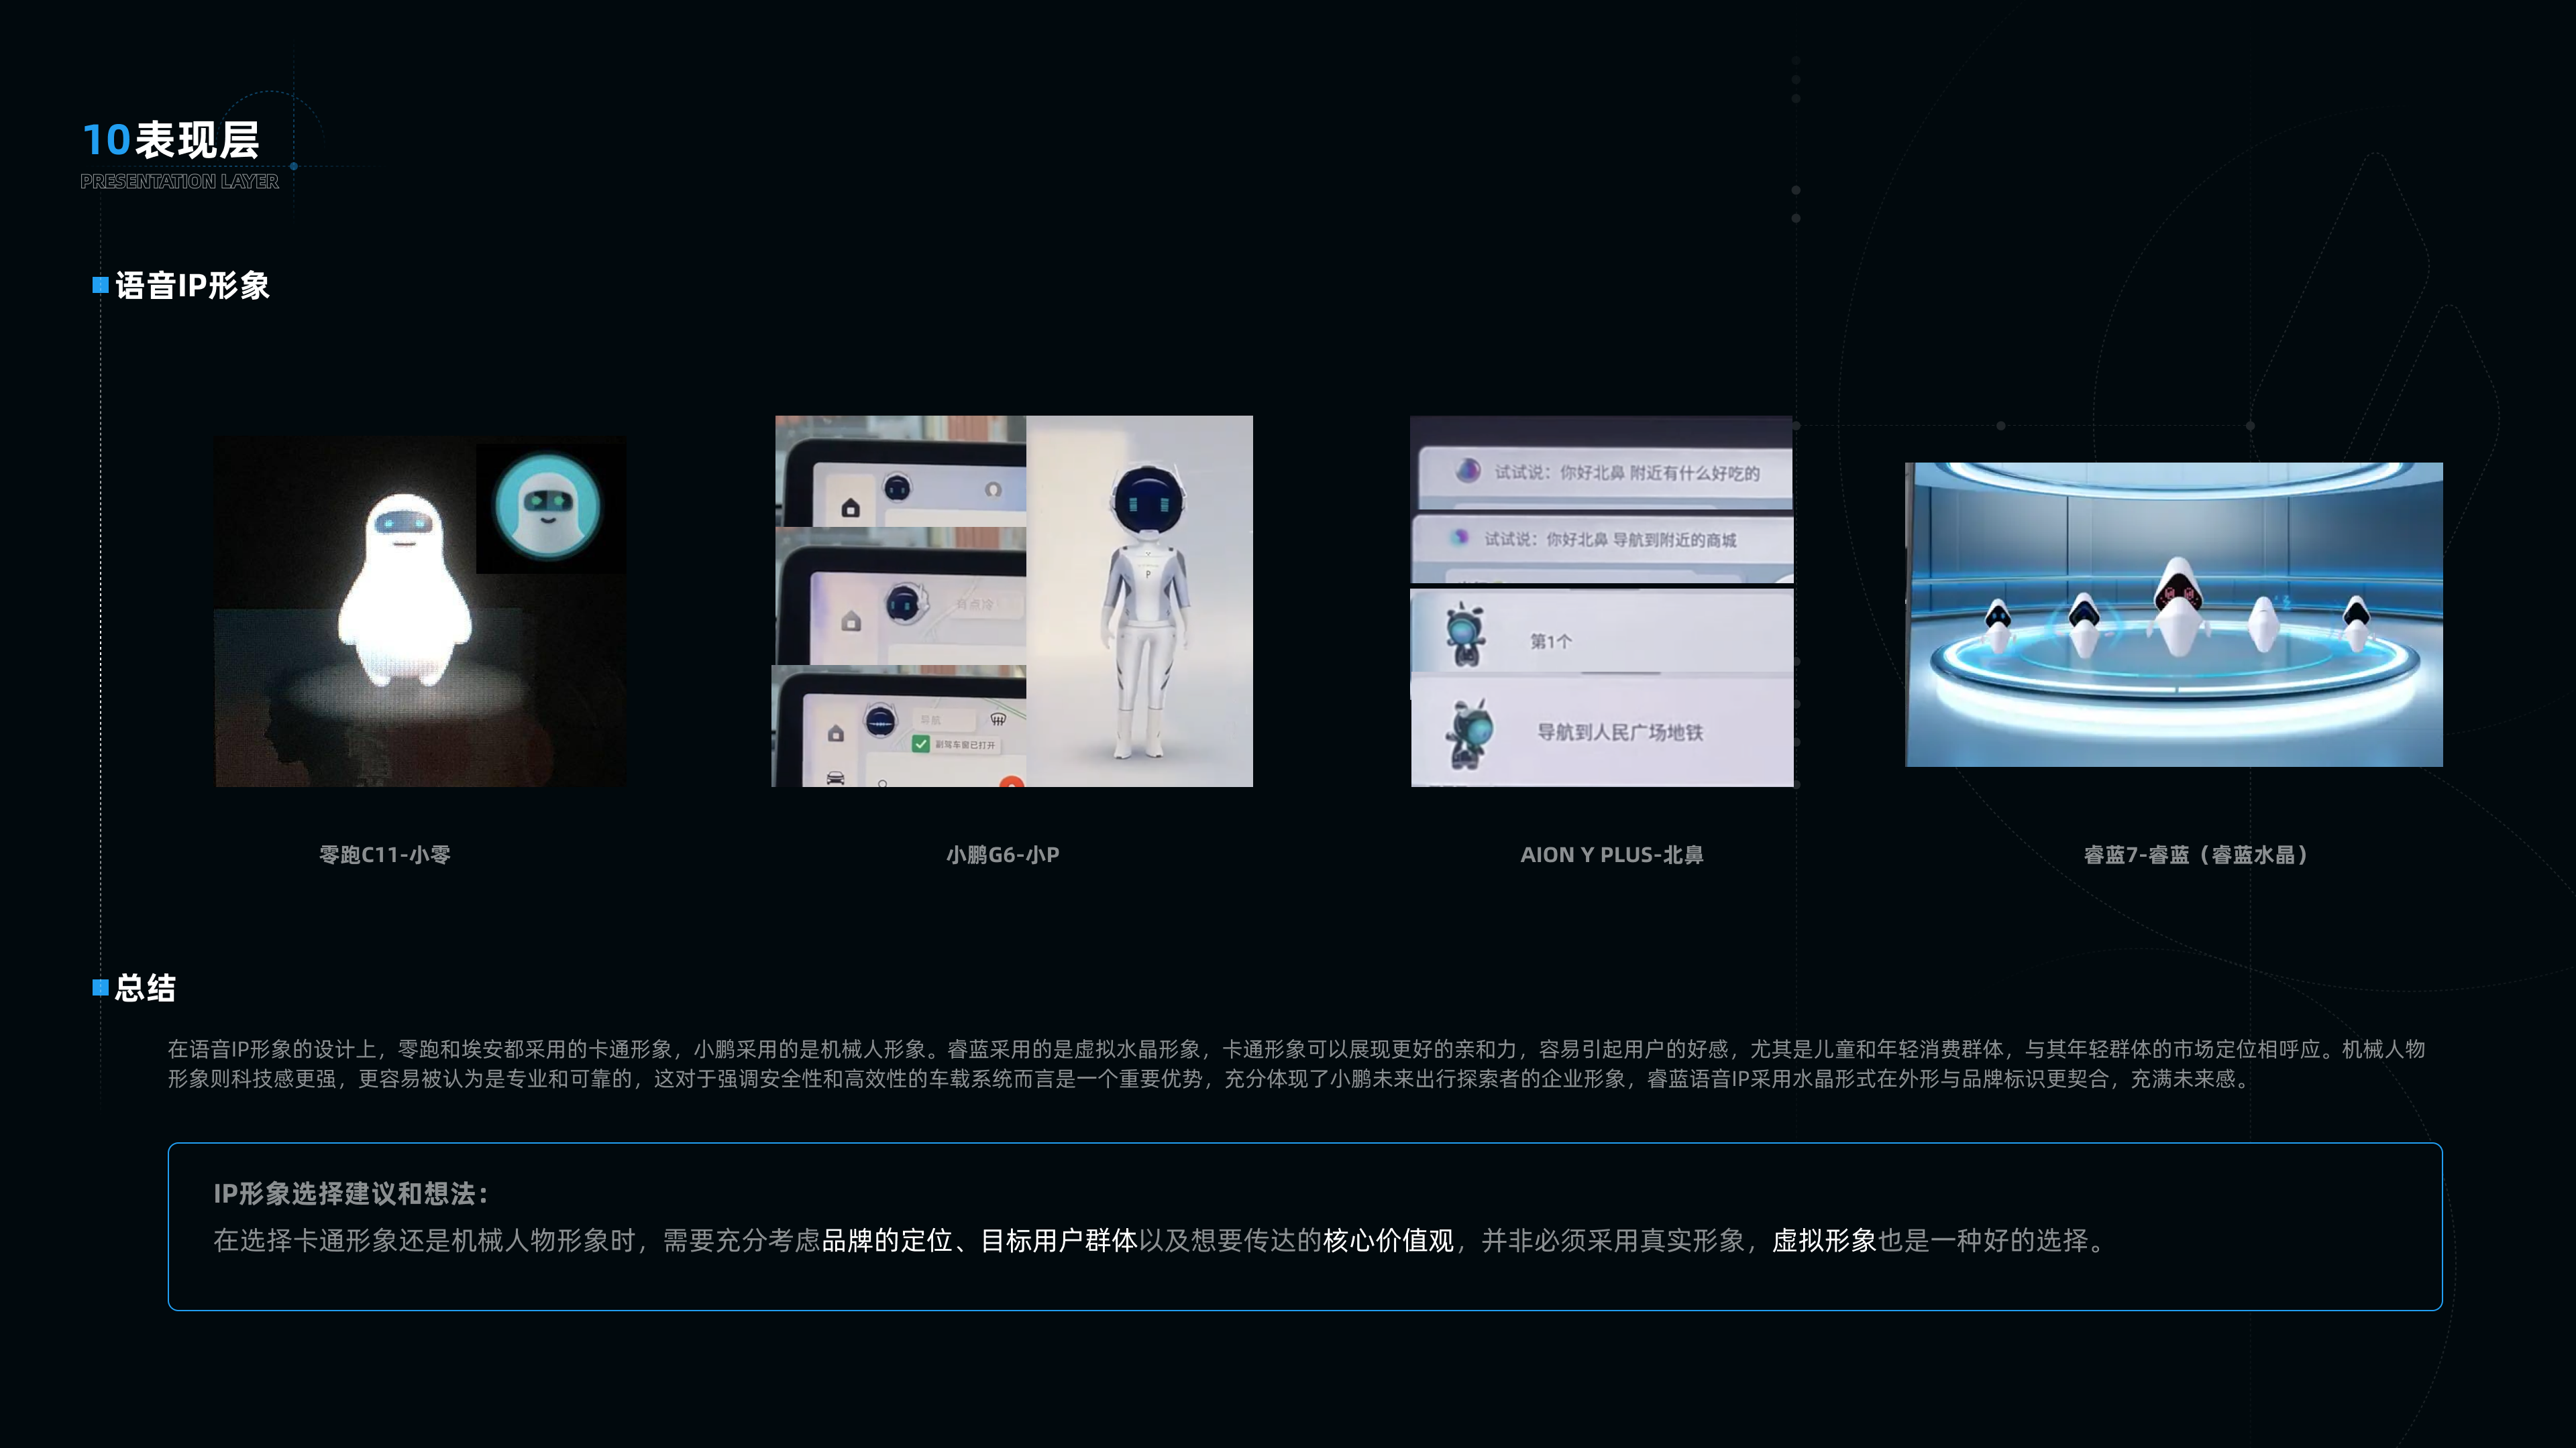The image size is (2576, 1448).
Task: Click the 有点冷 speech bubble
Action: click(974, 605)
